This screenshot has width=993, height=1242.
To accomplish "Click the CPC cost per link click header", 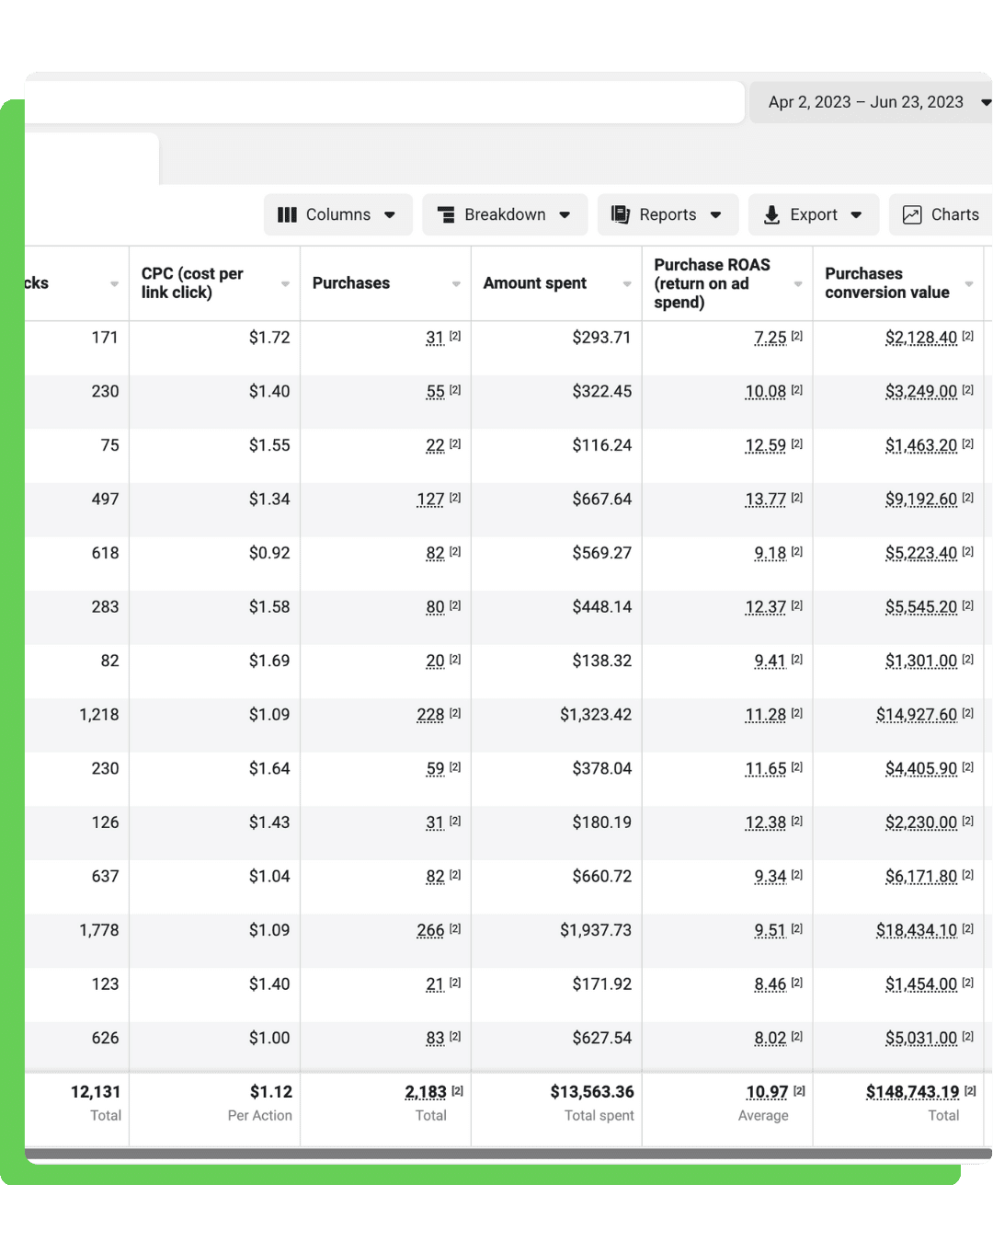I will pos(192,283).
